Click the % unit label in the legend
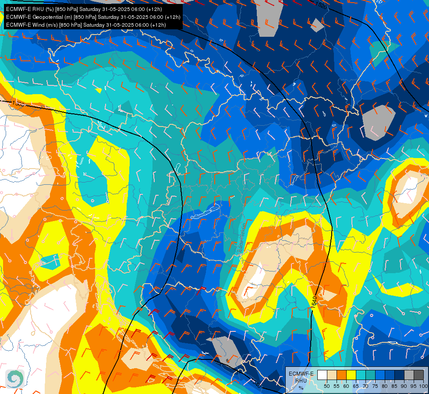This screenshot has height=394, width=429. coord(301,388)
